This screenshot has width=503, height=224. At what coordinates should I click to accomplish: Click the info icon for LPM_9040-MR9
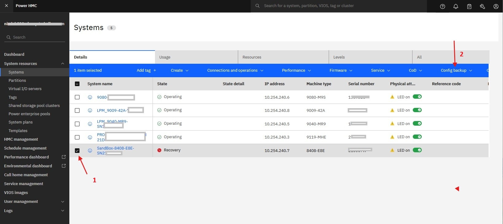90,124
